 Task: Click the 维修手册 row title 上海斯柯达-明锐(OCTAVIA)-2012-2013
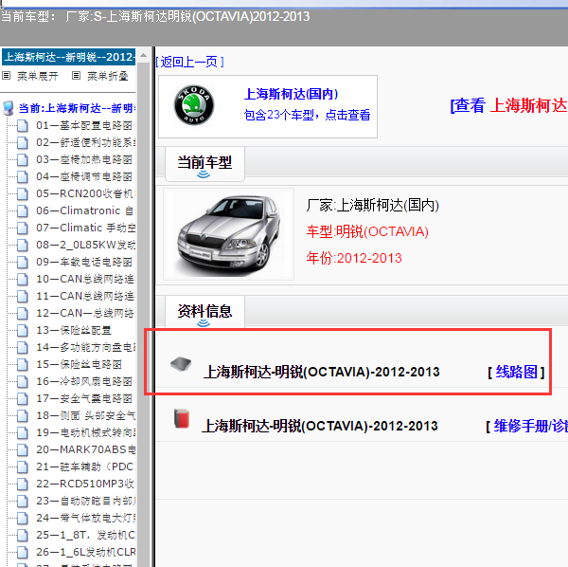click(x=320, y=426)
